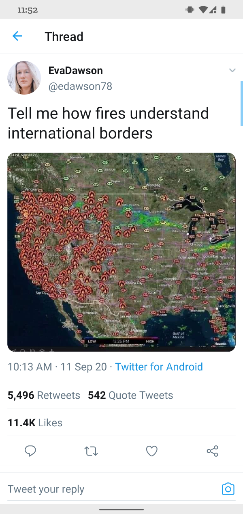The width and height of the screenshot is (243, 514).
Task: Open the share icon
Action: pyautogui.click(x=212, y=451)
